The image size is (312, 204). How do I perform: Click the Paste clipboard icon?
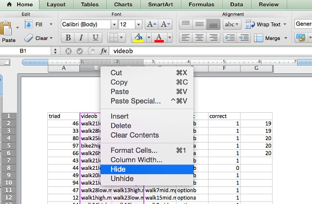coord(6,28)
